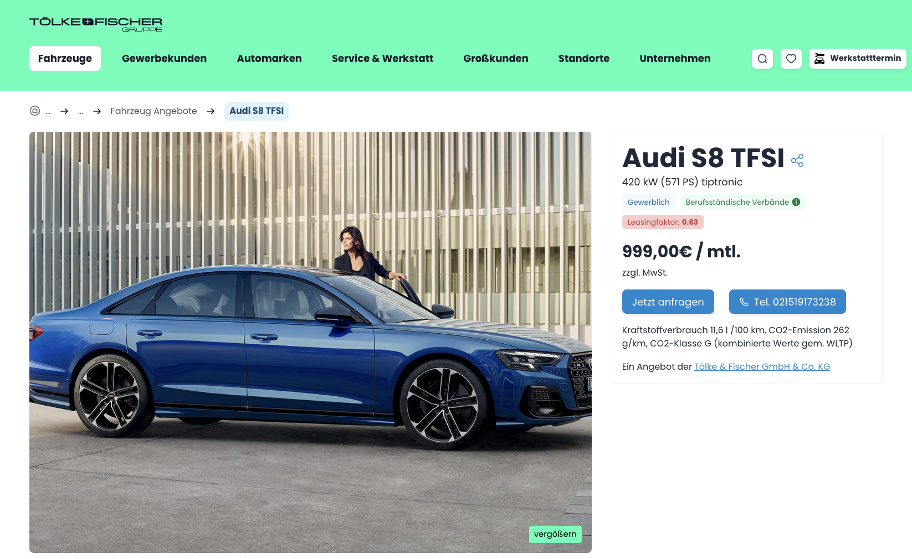Click the car icon in Werkstatttermin button
Viewport: 912px width, 559px height.
click(819, 59)
